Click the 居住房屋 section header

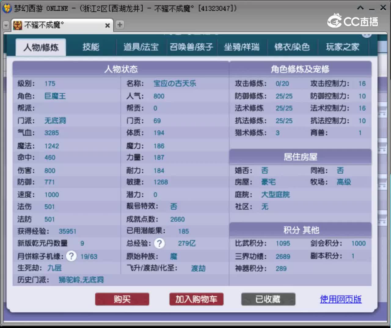300,157
